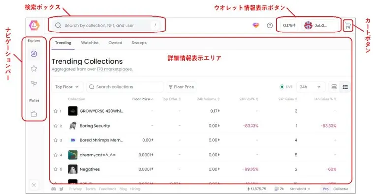Select the Trending tab
The height and width of the screenshot is (194, 378).
click(x=63, y=43)
